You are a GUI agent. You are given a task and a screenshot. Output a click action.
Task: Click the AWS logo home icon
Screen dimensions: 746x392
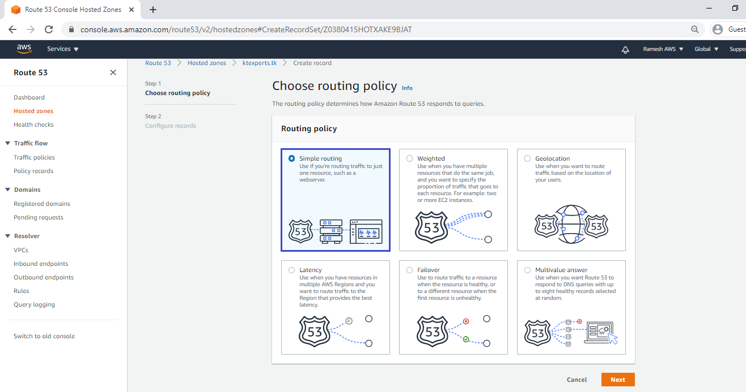tap(24, 49)
